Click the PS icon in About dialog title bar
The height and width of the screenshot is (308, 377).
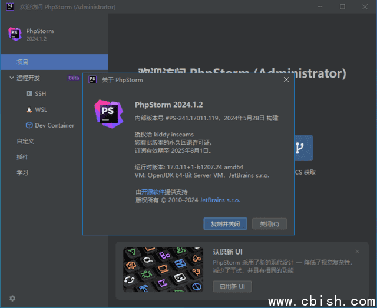[x=92, y=79]
